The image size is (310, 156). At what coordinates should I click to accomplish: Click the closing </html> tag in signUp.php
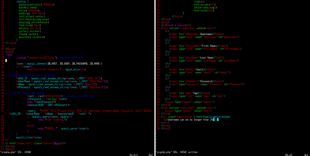[166, 129]
